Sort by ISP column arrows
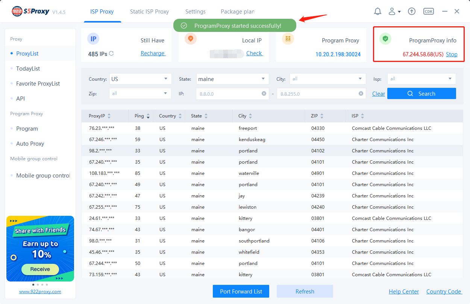Viewport: 470px width, 304px height. point(362,116)
